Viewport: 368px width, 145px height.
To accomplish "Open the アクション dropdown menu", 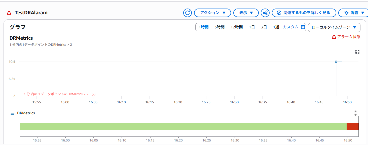I will 212,13.
